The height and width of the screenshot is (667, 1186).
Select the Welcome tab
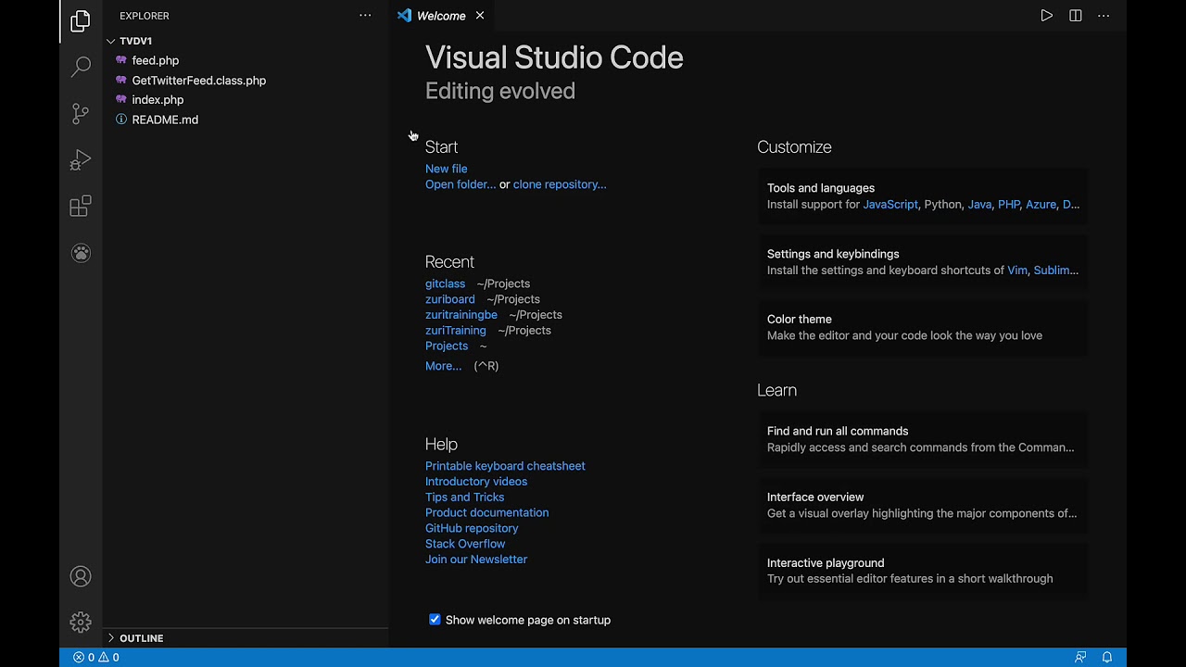(440, 16)
